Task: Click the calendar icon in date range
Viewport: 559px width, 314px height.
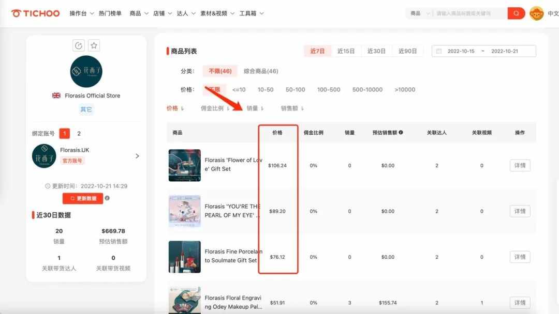Action: click(x=439, y=51)
